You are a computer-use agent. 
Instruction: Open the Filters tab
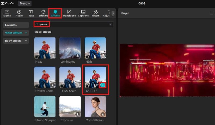(x=96, y=13)
